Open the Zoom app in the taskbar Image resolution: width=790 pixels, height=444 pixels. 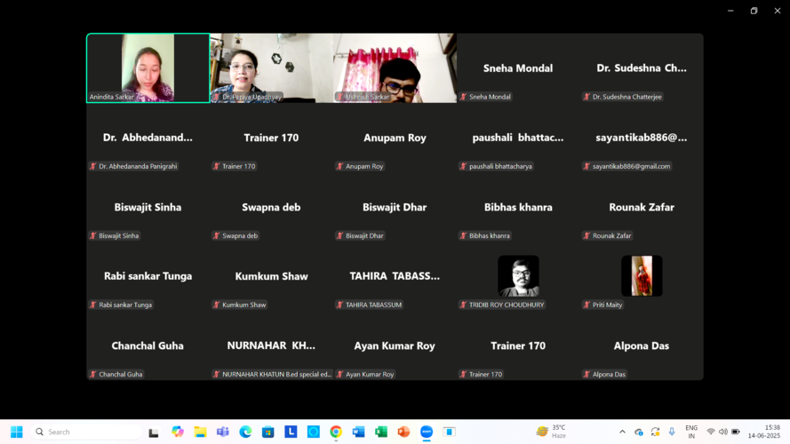point(427,432)
